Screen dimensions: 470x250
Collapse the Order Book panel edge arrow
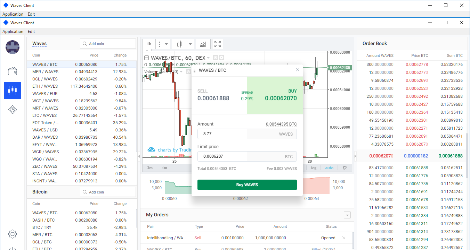coord(355,156)
